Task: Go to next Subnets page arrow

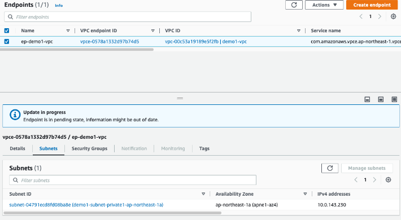Action: 374,180
